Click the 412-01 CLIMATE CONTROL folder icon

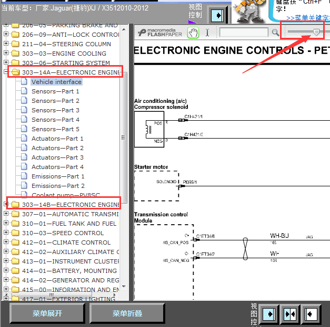coord(15,242)
